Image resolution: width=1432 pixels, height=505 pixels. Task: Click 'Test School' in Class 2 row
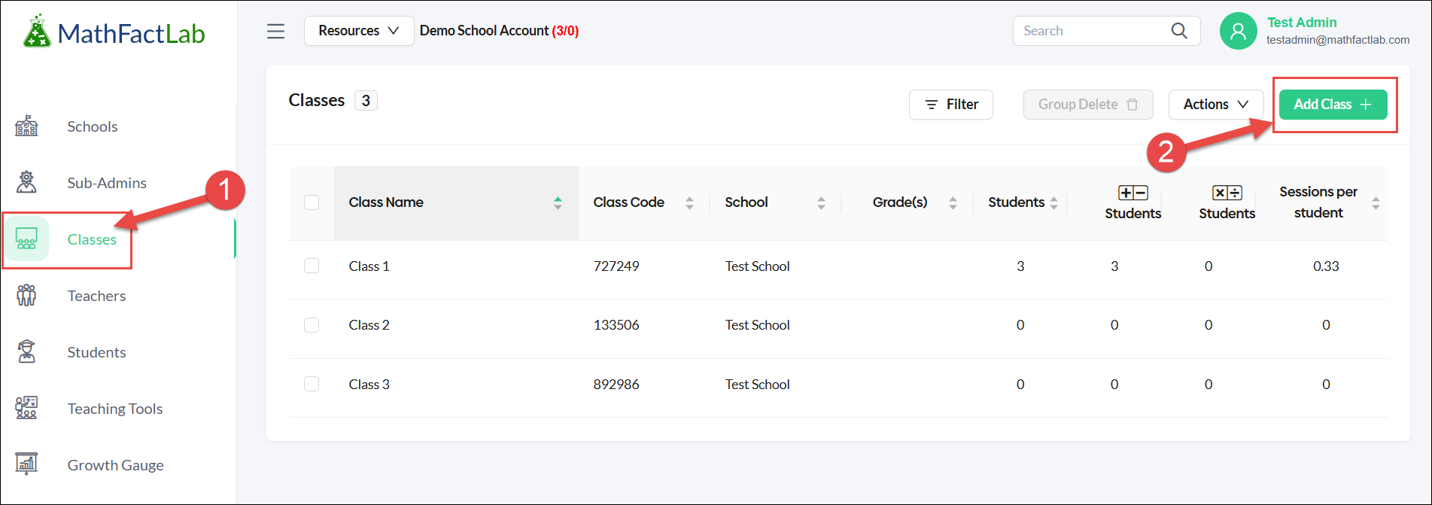757,325
